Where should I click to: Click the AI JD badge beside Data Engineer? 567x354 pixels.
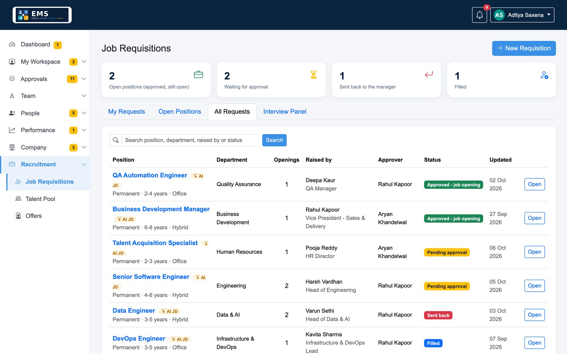click(x=169, y=311)
